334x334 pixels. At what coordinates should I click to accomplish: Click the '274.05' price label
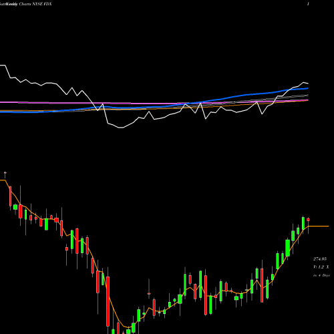pyautogui.click(x=320, y=259)
